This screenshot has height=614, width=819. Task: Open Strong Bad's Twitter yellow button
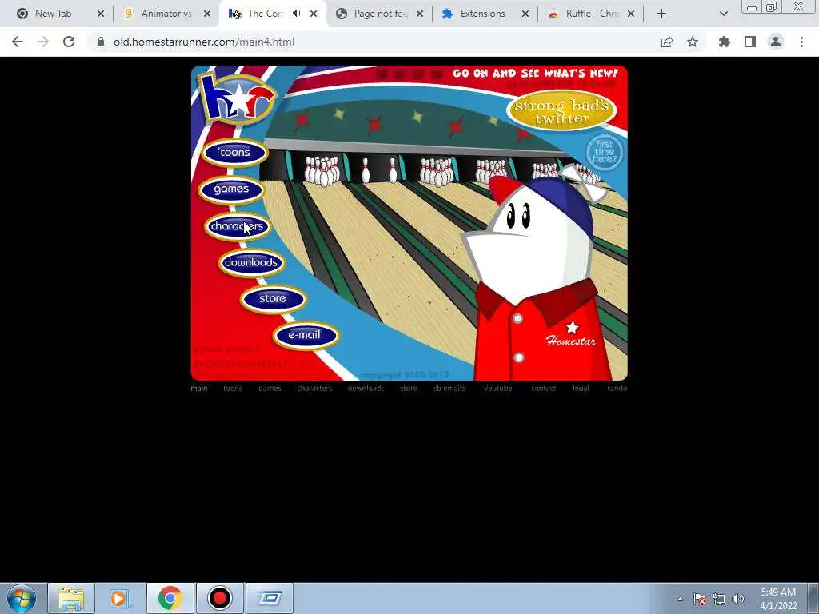pos(561,111)
